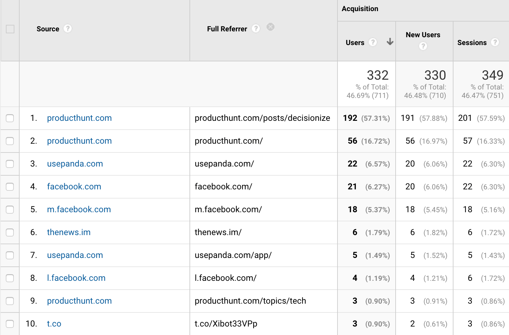The width and height of the screenshot is (509, 335).
Task: Select referrer text m.facebook.com/
Action: coord(228,210)
